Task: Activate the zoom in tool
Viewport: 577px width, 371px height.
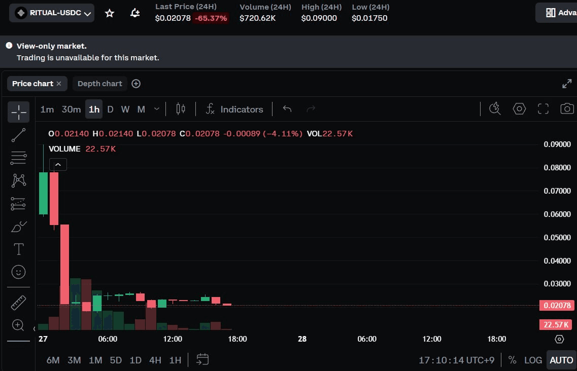Action: click(18, 325)
